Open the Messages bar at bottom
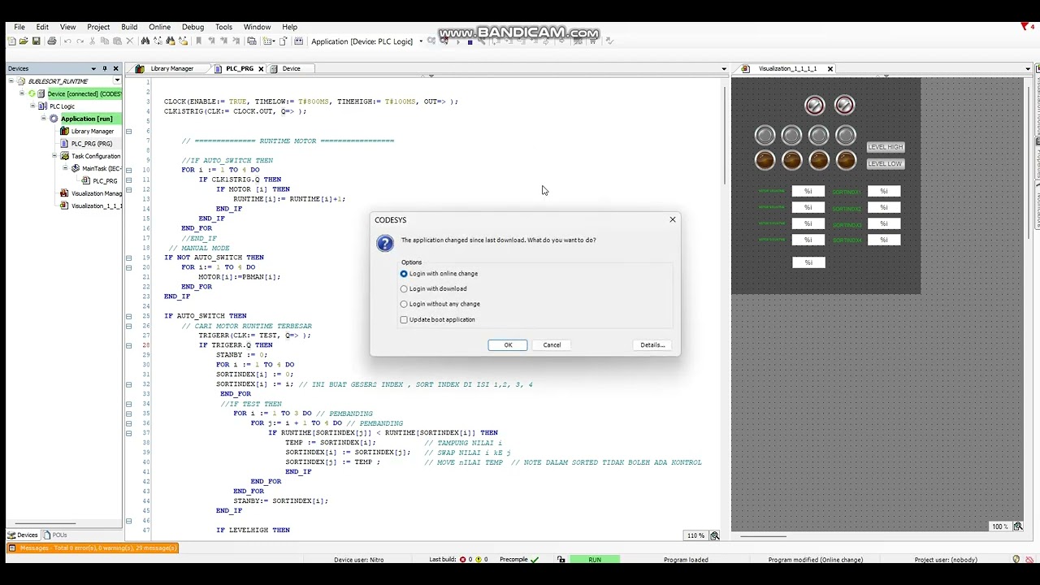The width and height of the screenshot is (1040, 585). point(93,548)
